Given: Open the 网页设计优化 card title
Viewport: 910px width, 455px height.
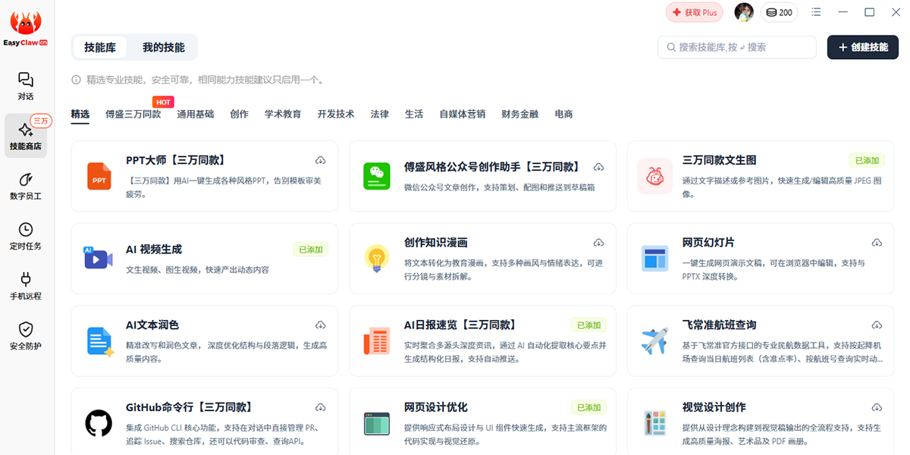Looking at the screenshot, I should pos(436,407).
